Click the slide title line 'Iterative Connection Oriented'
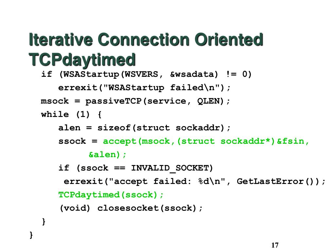Image resolution: width=335 pixels, height=251 pixels. 146,40
